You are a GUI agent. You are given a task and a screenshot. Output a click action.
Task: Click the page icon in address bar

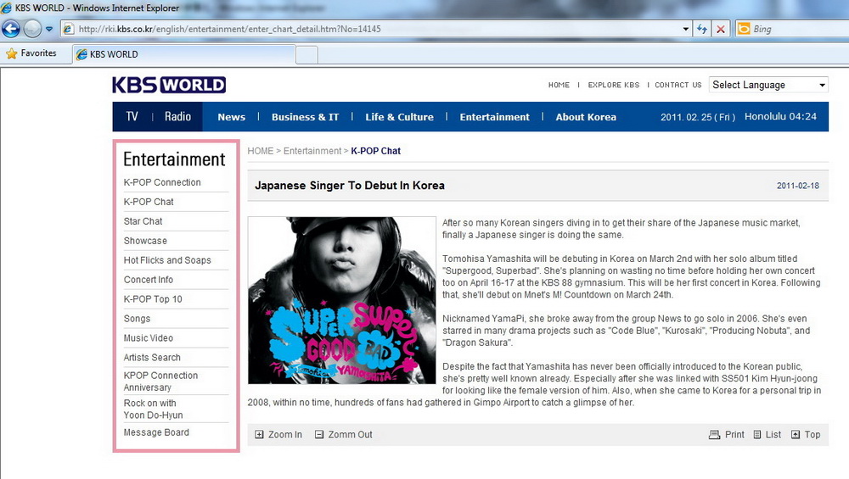pyautogui.click(x=68, y=29)
